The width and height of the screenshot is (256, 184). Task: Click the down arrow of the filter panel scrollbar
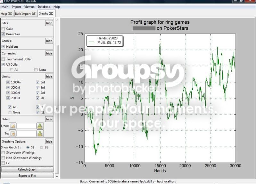tap(57, 176)
